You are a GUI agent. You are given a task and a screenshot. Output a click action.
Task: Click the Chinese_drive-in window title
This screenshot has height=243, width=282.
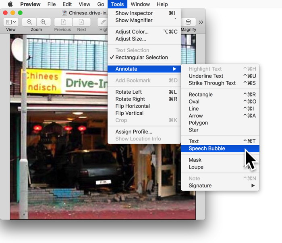(x=87, y=13)
